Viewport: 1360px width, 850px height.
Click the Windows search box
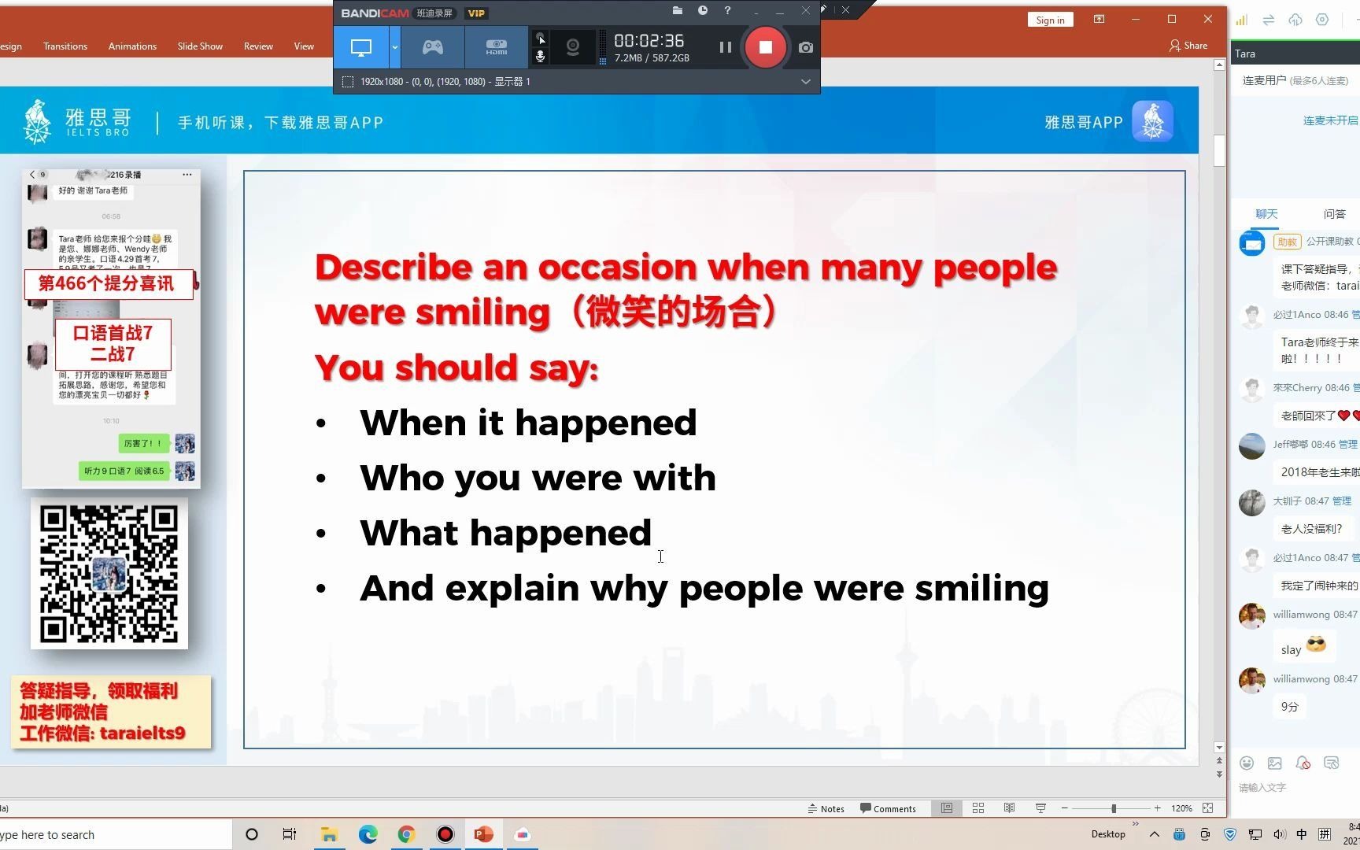(x=116, y=834)
